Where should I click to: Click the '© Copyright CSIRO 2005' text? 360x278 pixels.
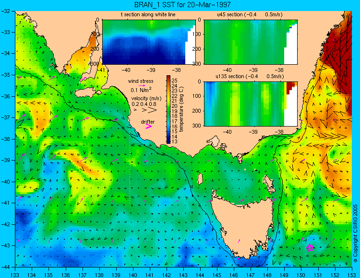355,233
